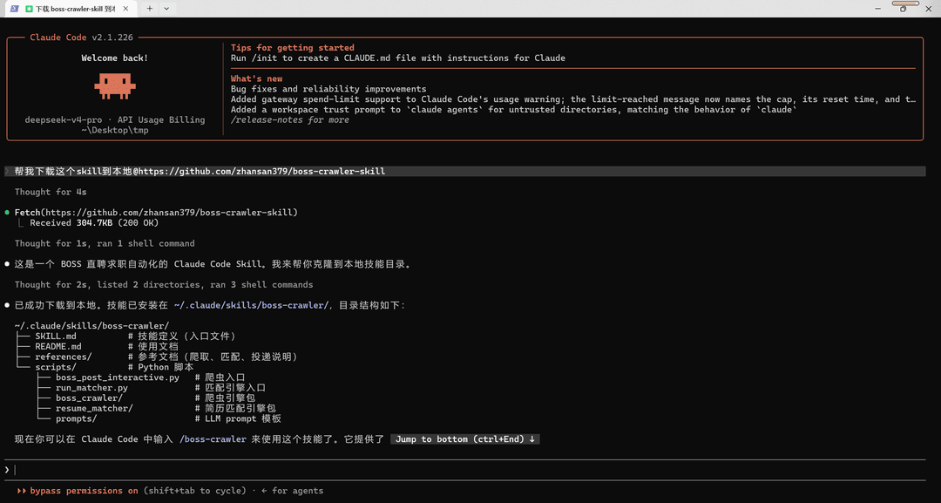Click 'deepseek-v4-pro · API Usage Billing' text
941x503 pixels.
coord(115,120)
